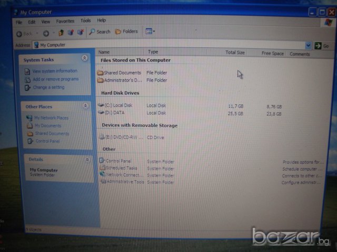This screenshot has width=337, height=252.
Task: Open the Tools menu
Action: point(85,21)
